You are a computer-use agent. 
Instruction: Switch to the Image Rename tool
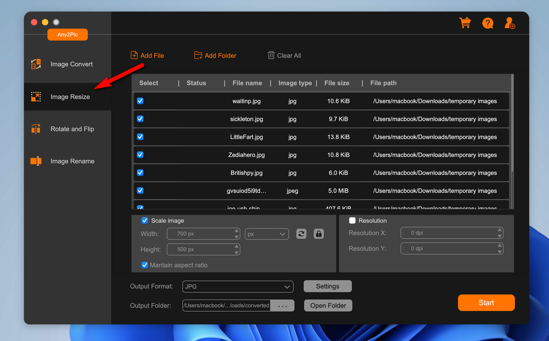click(x=72, y=161)
